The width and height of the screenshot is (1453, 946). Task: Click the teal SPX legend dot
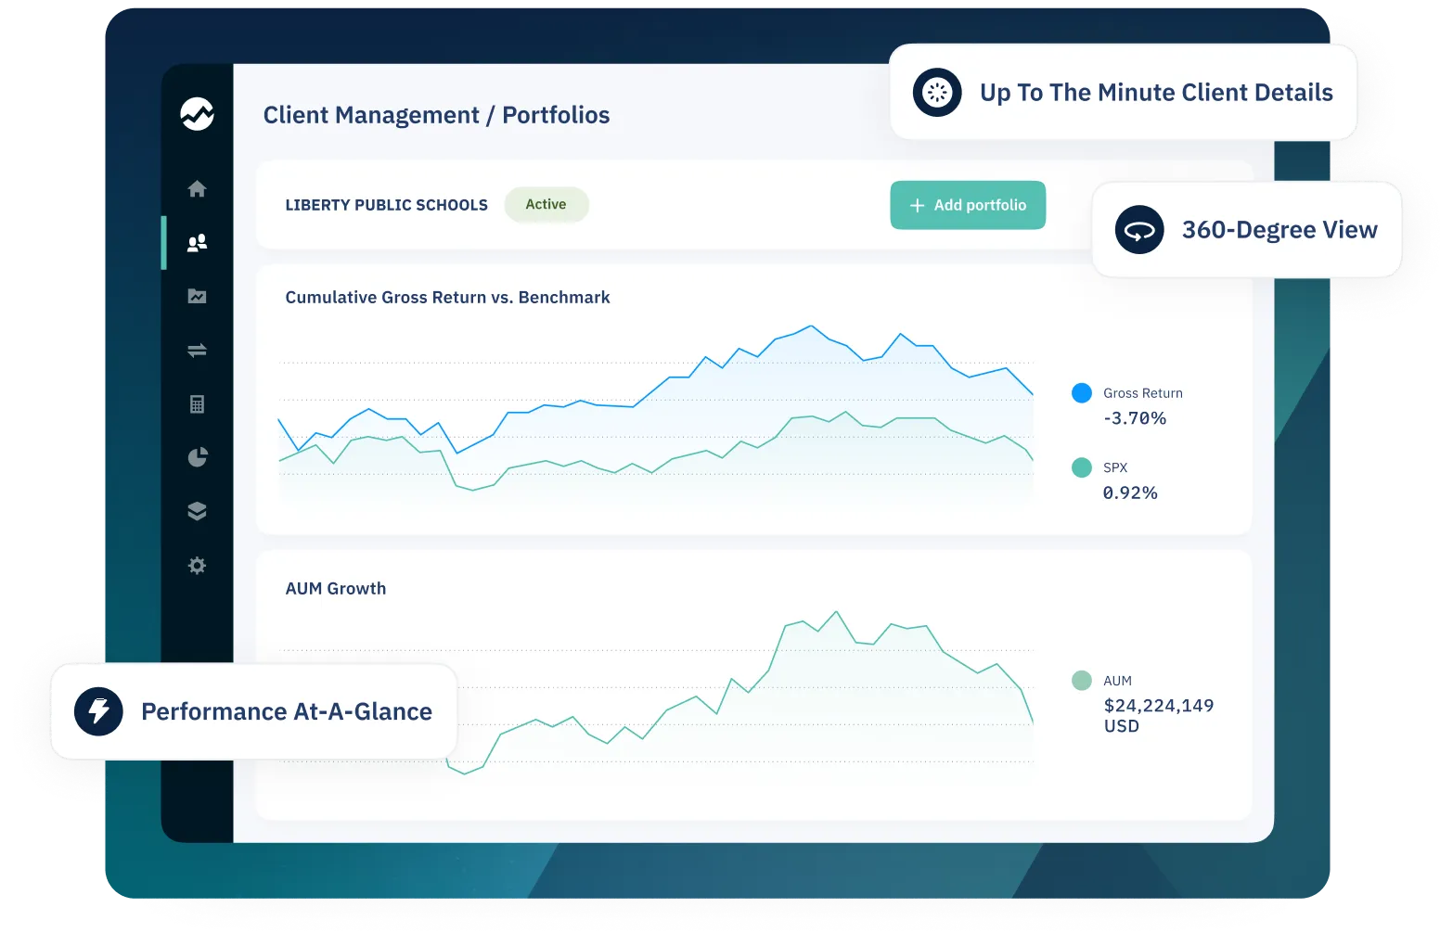(x=1082, y=467)
